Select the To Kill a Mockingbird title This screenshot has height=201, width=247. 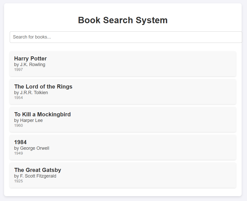pyautogui.click(x=42, y=114)
